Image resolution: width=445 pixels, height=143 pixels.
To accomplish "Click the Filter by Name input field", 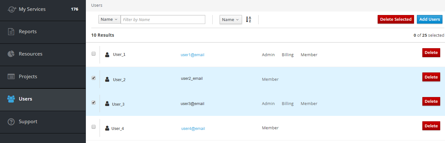I will 163,19.
